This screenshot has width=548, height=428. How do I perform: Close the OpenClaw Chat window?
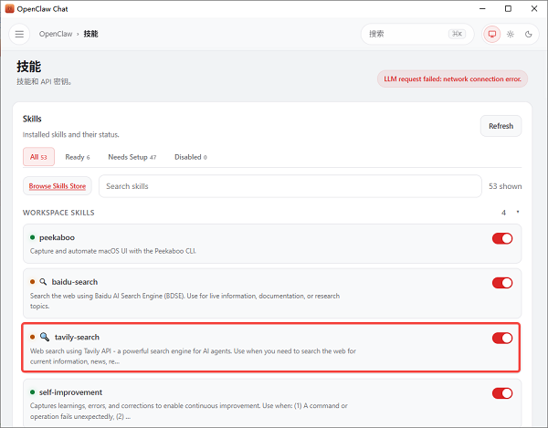(x=534, y=9)
